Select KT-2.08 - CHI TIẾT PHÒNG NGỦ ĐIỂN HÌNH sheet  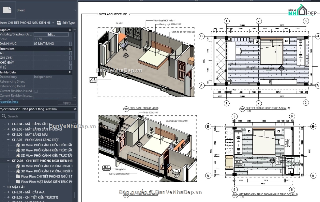[42, 161]
